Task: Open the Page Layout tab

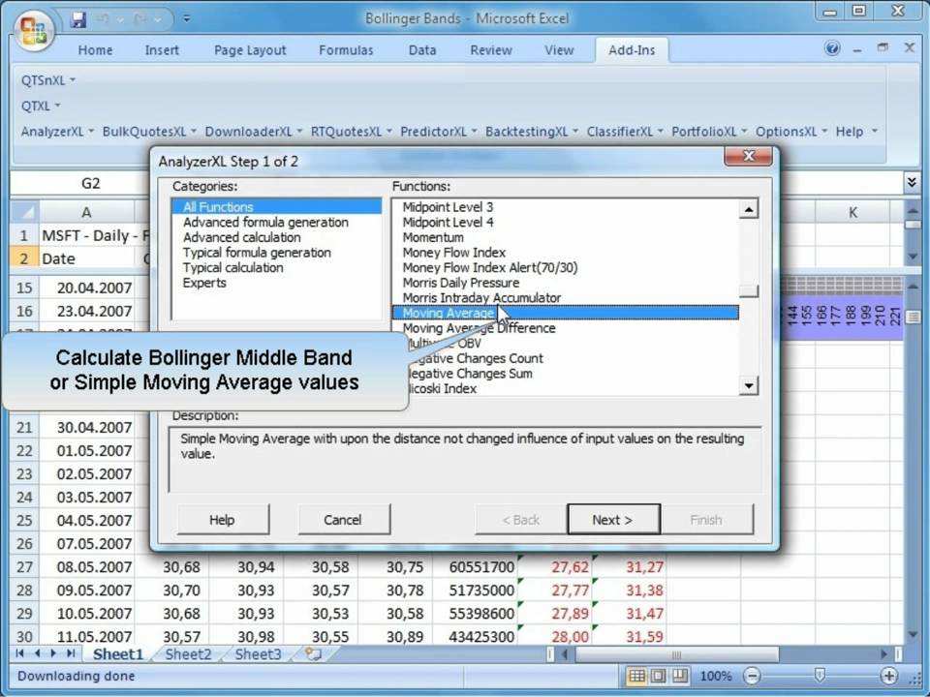Action: (x=250, y=50)
